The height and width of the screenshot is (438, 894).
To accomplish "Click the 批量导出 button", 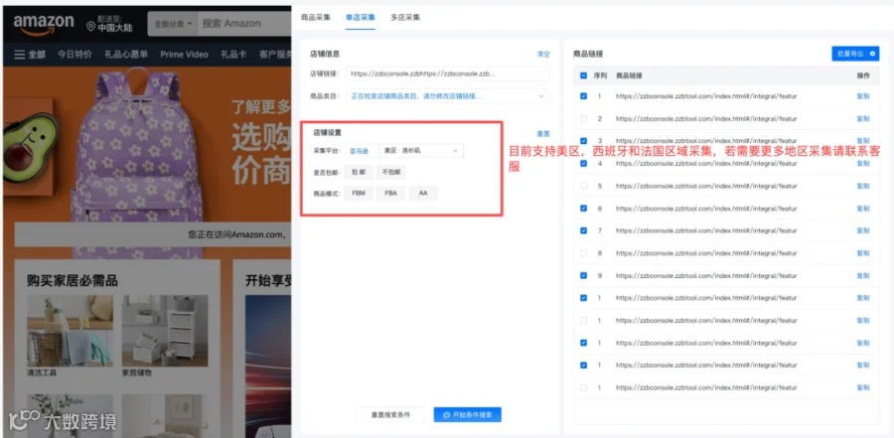I will pos(855,54).
